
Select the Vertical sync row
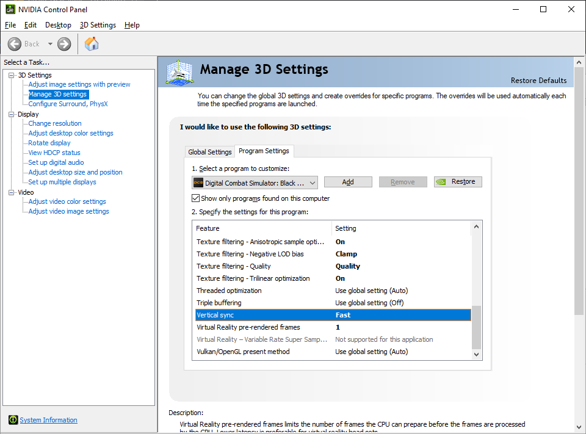[333, 315]
